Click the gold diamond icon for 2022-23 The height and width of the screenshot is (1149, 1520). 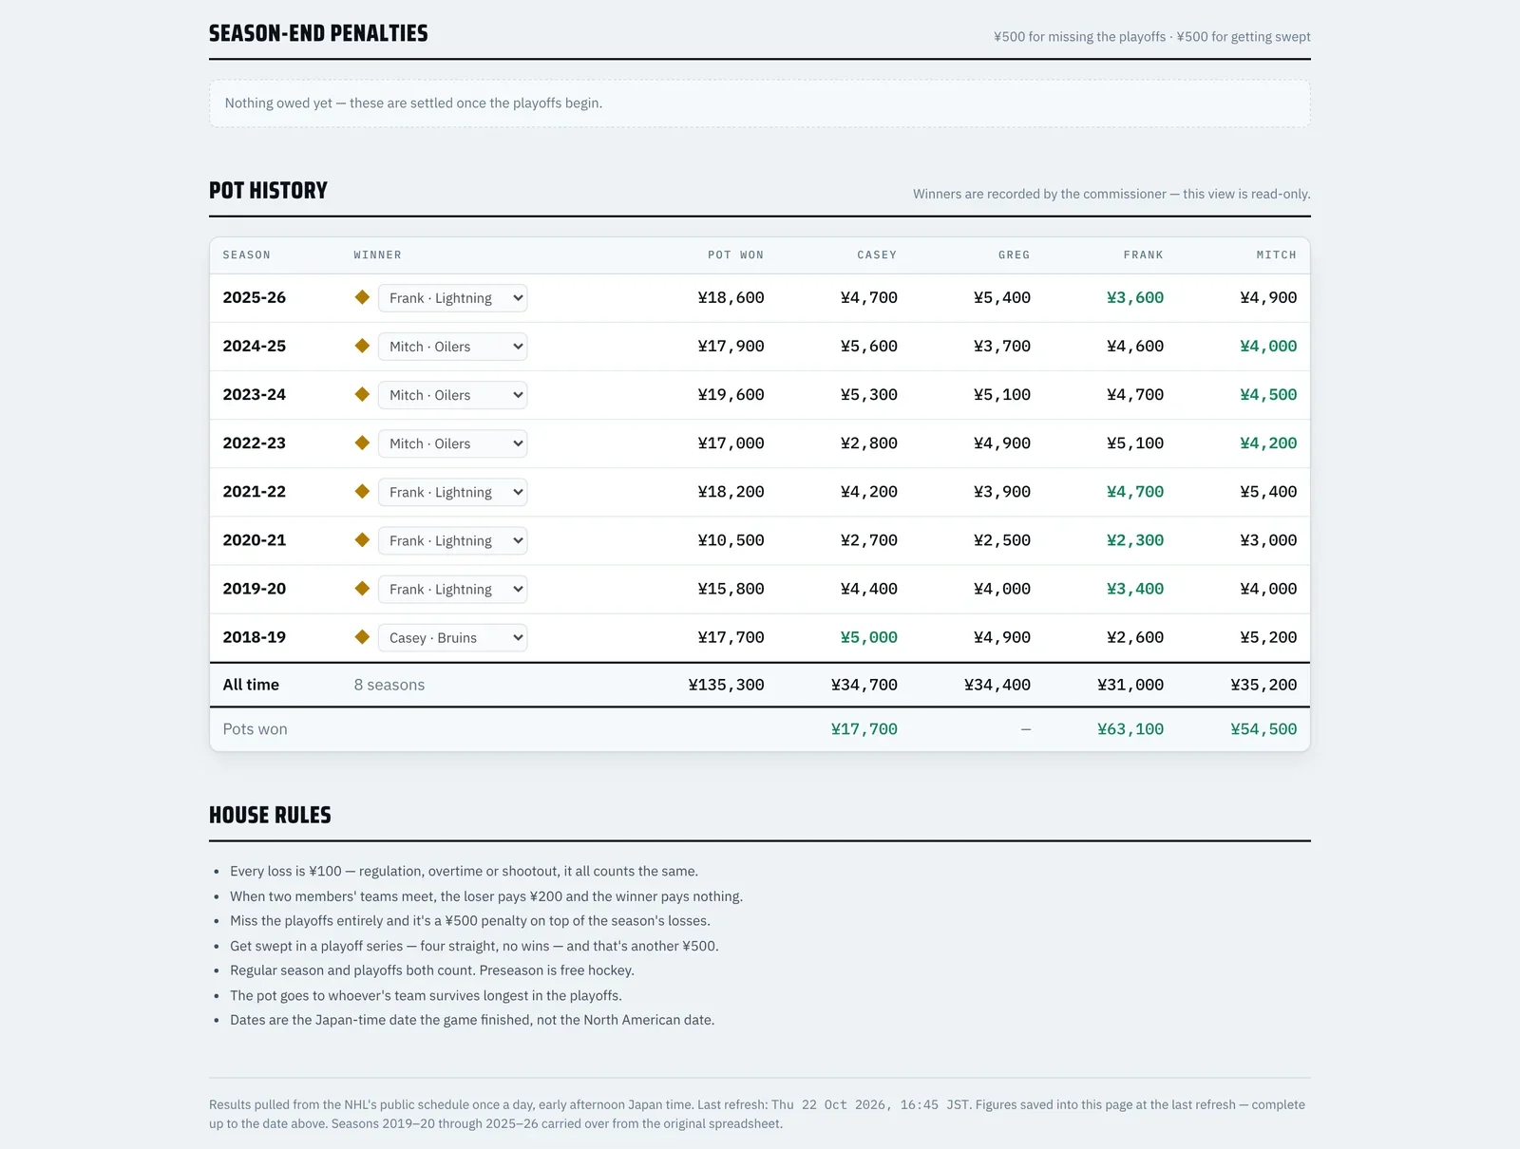(x=362, y=443)
